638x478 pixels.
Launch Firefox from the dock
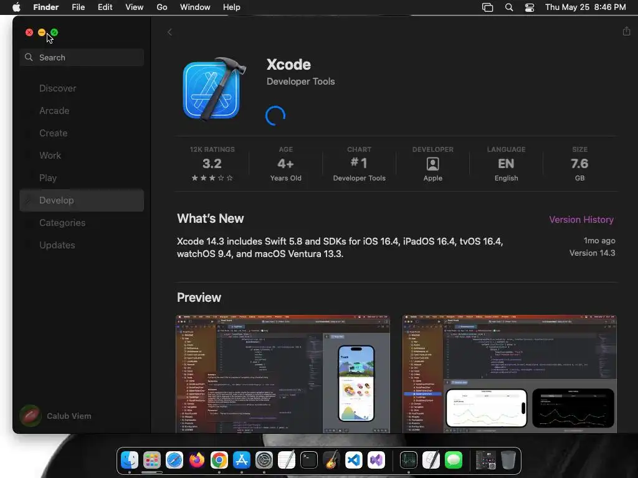tap(197, 460)
